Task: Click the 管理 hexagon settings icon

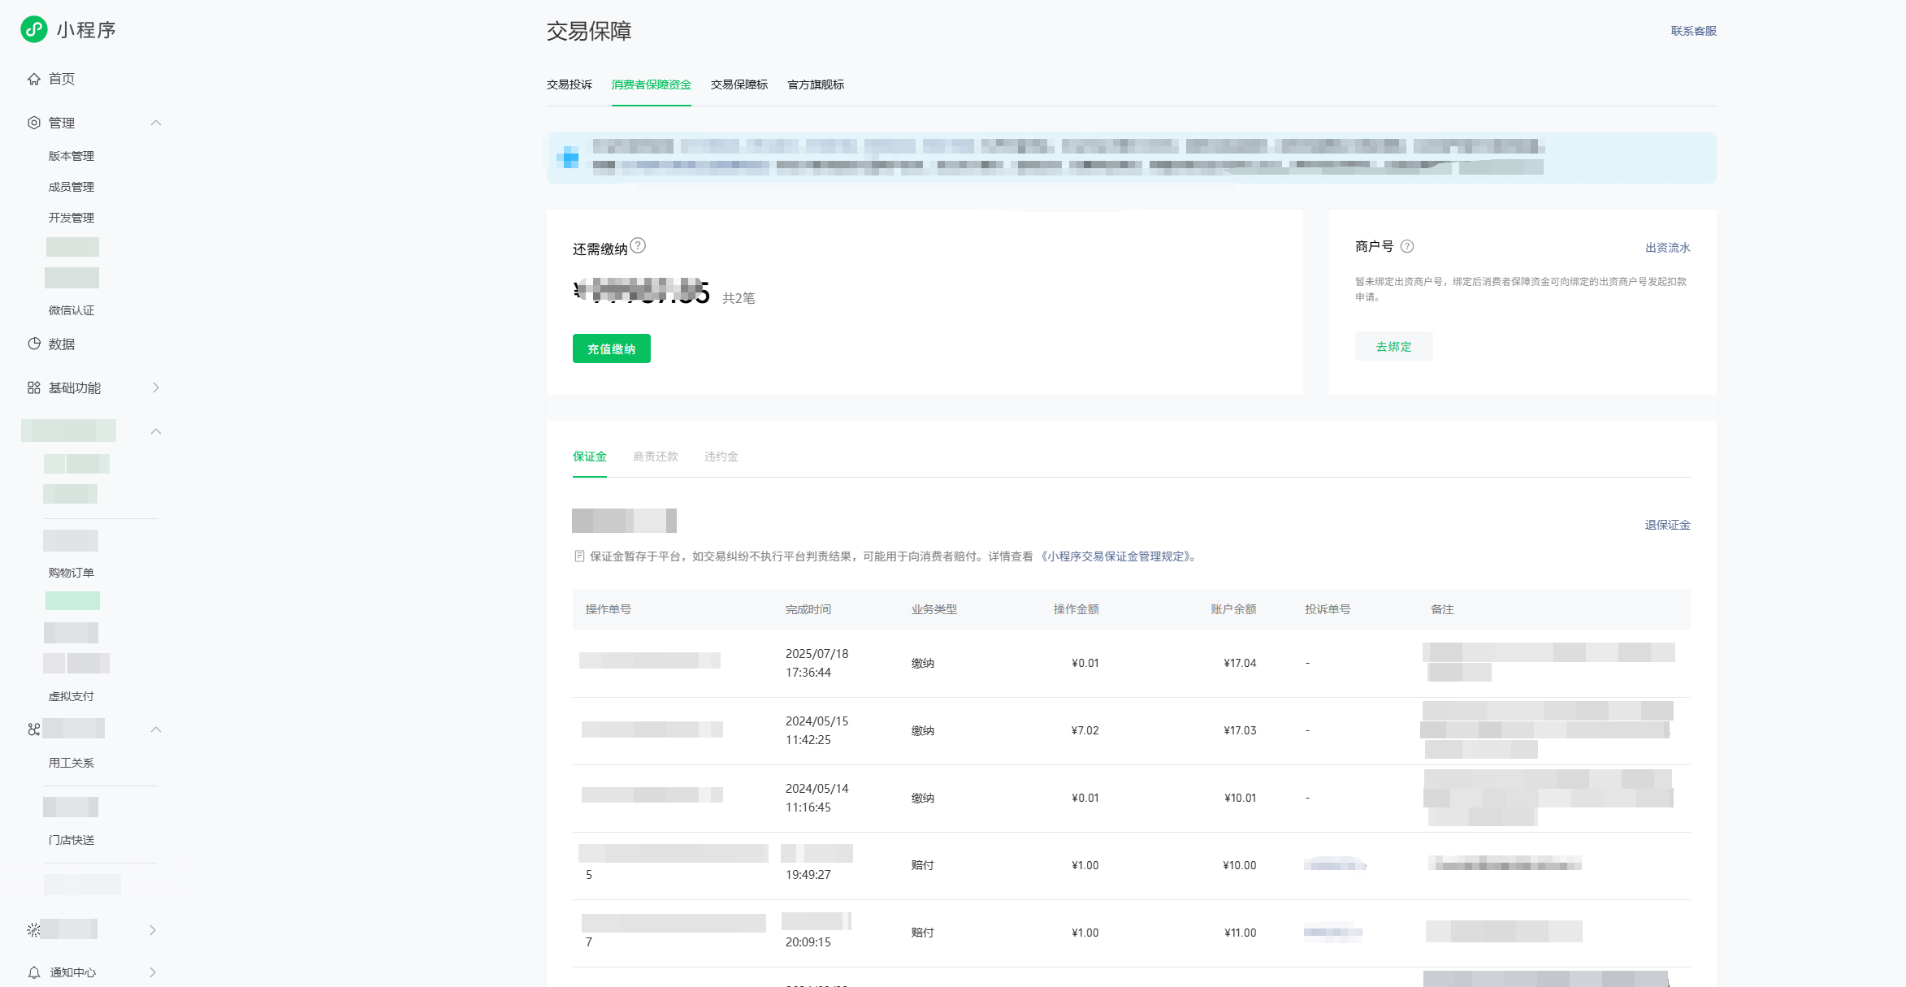Action: pos(34,123)
